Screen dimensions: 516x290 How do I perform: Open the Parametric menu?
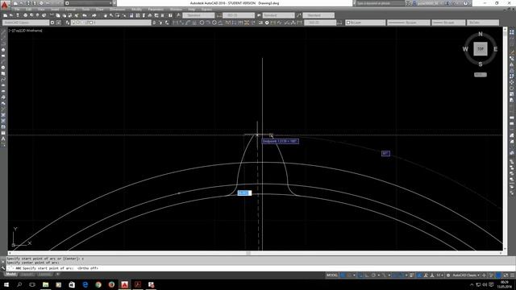coord(156,10)
